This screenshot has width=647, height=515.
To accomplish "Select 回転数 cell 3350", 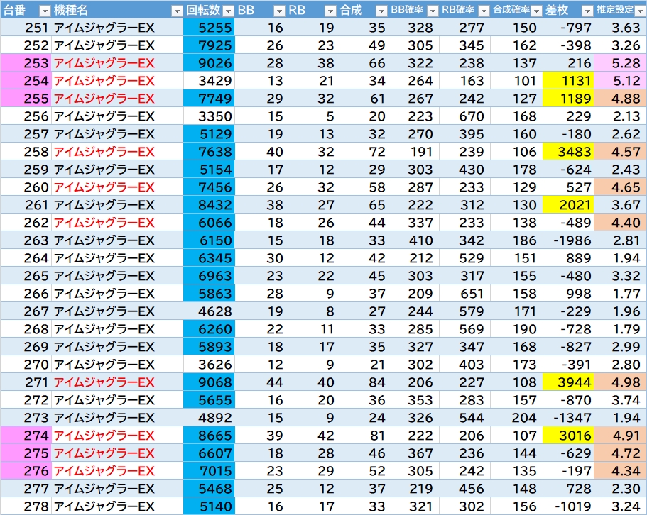I will pyautogui.click(x=209, y=116).
